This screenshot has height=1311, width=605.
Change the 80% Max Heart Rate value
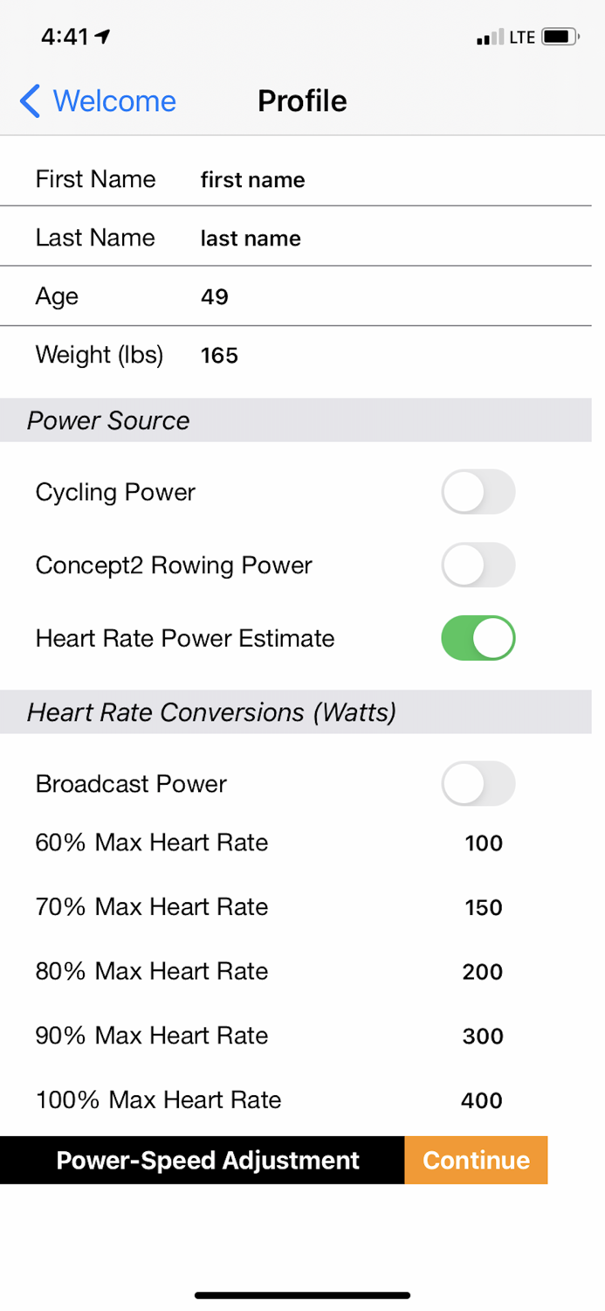[483, 972]
